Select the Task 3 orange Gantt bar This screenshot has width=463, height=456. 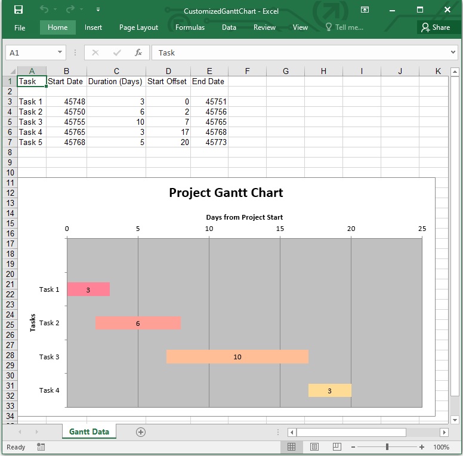tap(237, 357)
